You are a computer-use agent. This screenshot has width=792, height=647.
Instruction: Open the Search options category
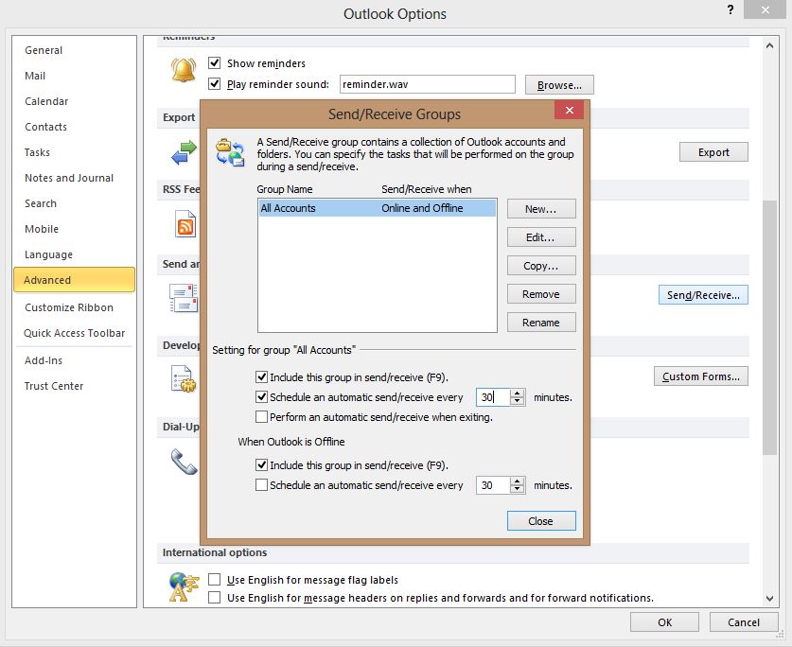[x=74, y=203]
